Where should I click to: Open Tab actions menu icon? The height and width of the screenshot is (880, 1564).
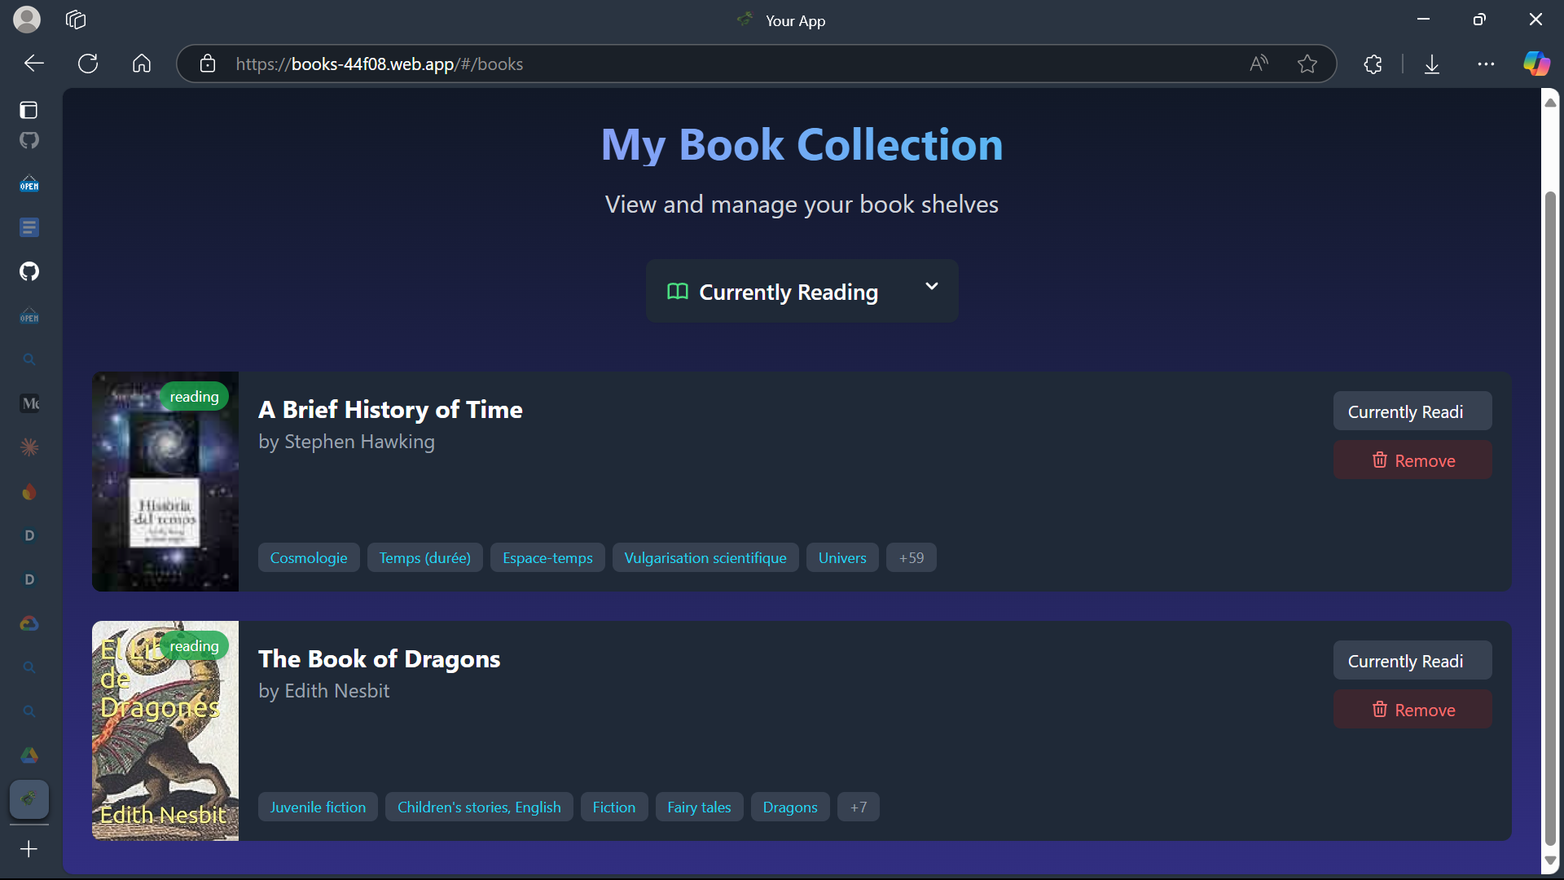coord(76,20)
